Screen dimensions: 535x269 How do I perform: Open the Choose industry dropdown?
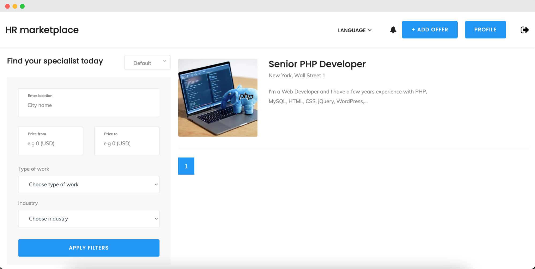click(x=89, y=219)
